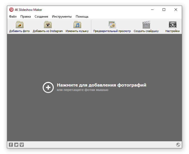
Task: Click the Добавить фото toolbar icon
Action: 20,25
